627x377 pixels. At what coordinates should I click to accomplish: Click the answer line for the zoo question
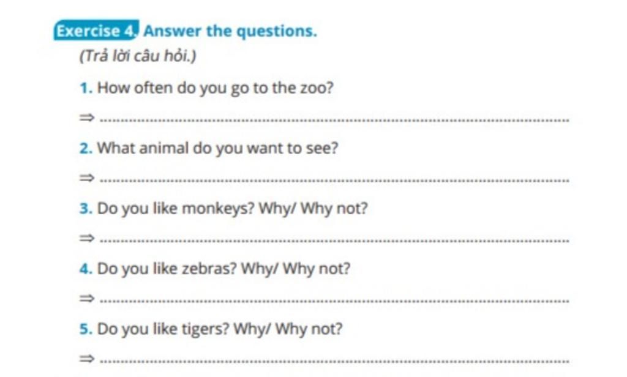pos(334,119)
